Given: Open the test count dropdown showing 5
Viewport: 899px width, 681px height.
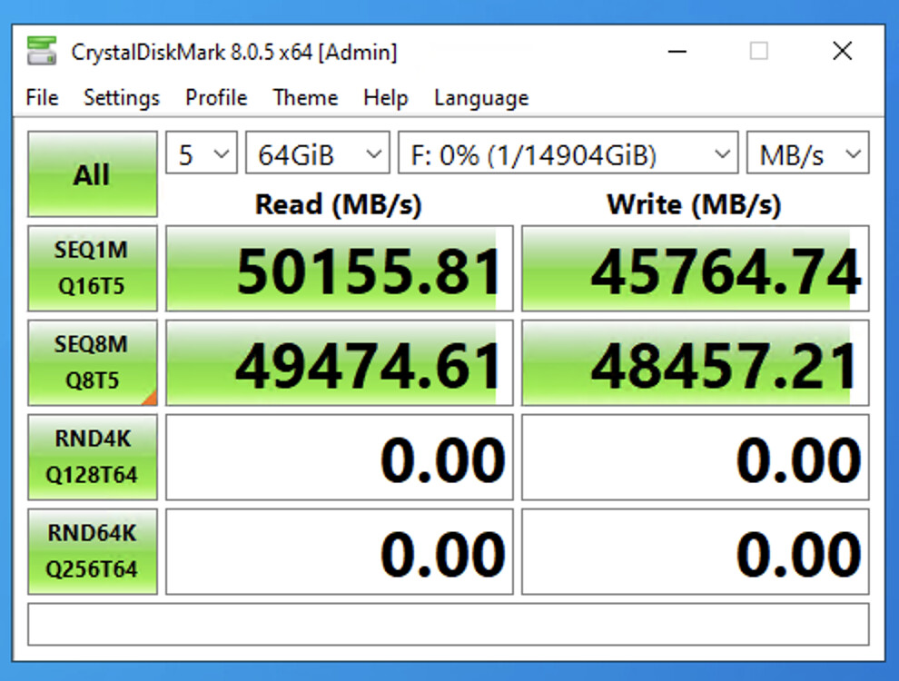Looking at the screenshot, I should pyautogui.click(x=201, y=153).
